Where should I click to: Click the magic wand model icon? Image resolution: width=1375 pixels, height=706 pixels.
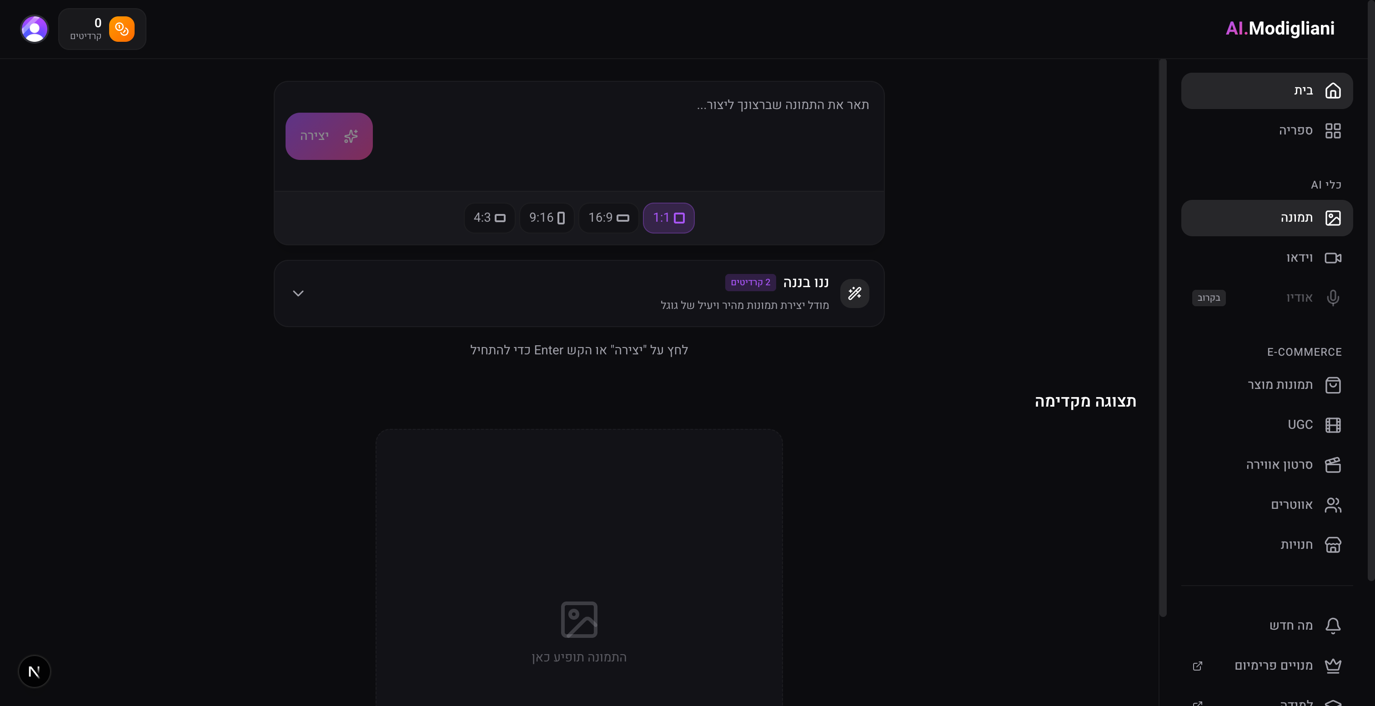pyautogui.click(x=854, y=293)
